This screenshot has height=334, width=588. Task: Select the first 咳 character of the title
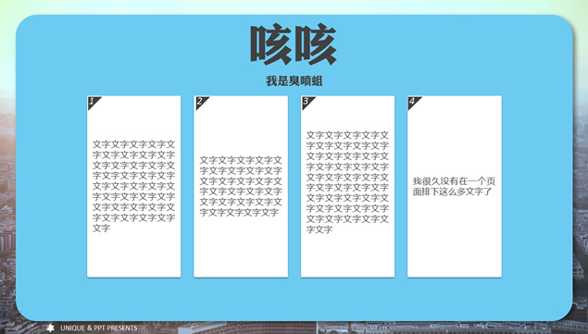click(271, 44)
